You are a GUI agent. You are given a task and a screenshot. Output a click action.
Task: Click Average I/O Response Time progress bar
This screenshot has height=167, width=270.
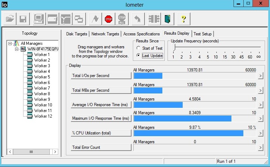pos(195,105)
